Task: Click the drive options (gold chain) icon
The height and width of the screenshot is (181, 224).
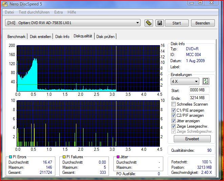Action: 148,23
